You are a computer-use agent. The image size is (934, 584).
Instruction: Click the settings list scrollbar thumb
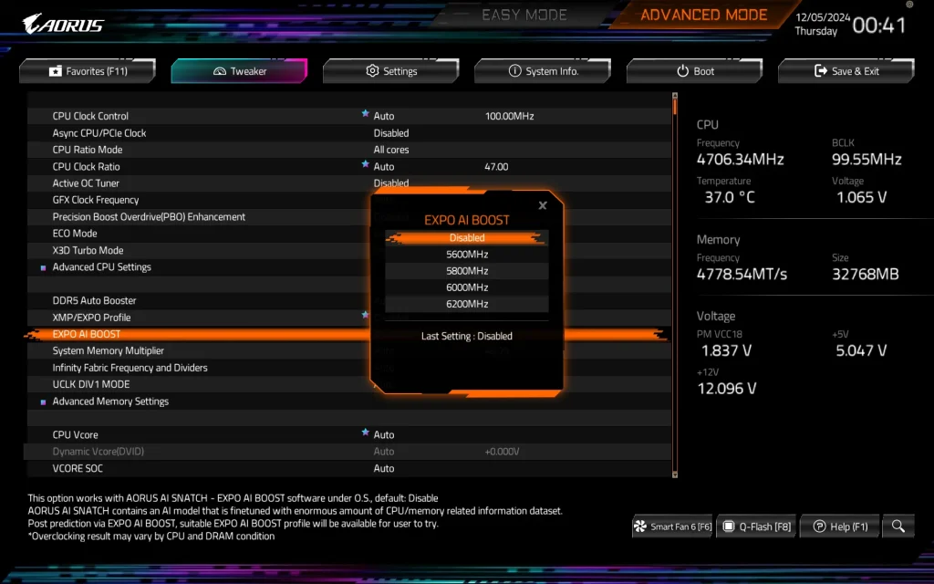point(675,107)
